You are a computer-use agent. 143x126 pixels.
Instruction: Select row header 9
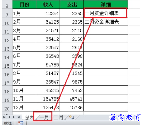tap(7, 13)
